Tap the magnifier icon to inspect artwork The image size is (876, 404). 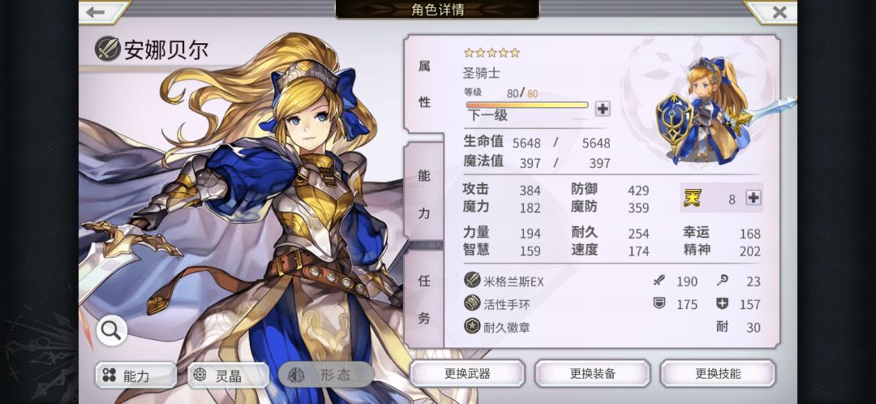coord(112,331)
